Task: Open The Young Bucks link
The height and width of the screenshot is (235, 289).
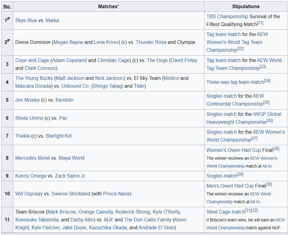Action: (34, 78)
